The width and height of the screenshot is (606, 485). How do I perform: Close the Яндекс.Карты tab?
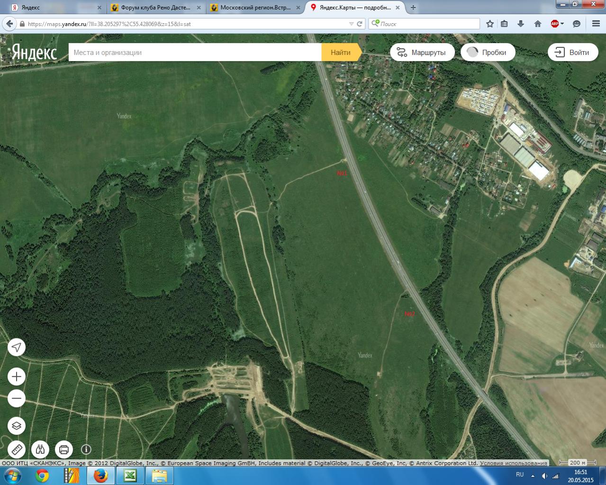(397, 8)
